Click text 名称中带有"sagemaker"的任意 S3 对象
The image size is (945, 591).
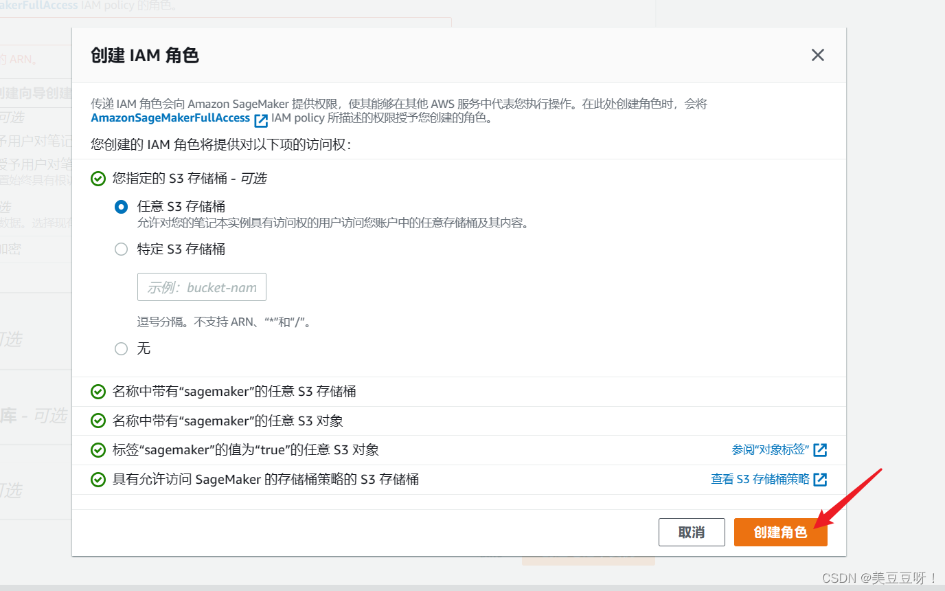coord(228,421)
